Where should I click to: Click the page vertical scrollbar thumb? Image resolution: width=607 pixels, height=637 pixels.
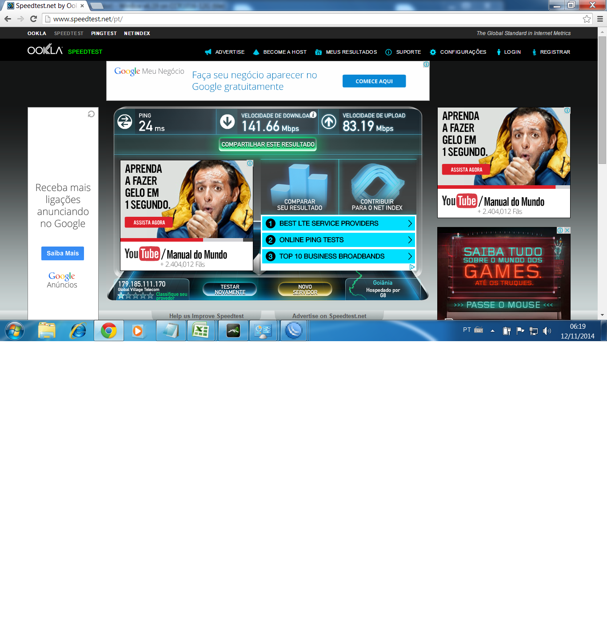tap(602, 100)
